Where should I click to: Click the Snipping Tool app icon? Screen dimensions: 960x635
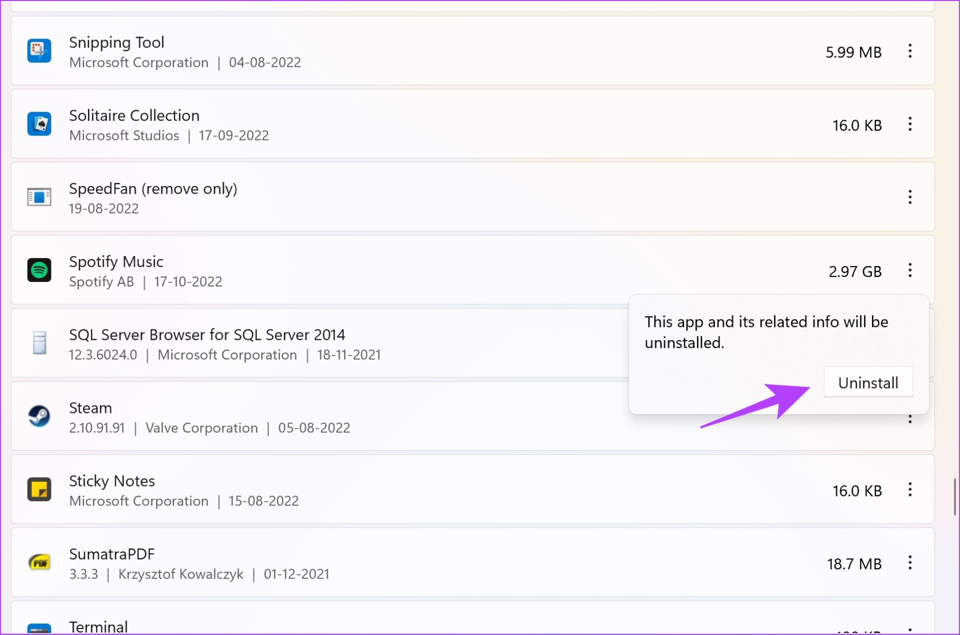coord(39,51)
